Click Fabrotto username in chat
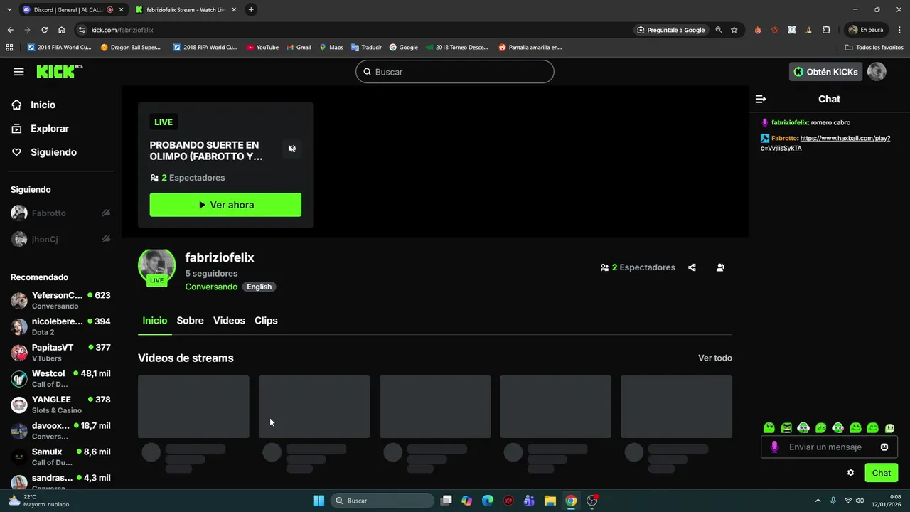Screen dimensions: 910x512 pyautogui.click(x=784, y=138)
